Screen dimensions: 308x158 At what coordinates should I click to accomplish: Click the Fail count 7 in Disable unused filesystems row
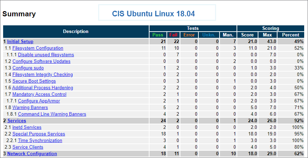pyautogui.click(x=177, y=55)
